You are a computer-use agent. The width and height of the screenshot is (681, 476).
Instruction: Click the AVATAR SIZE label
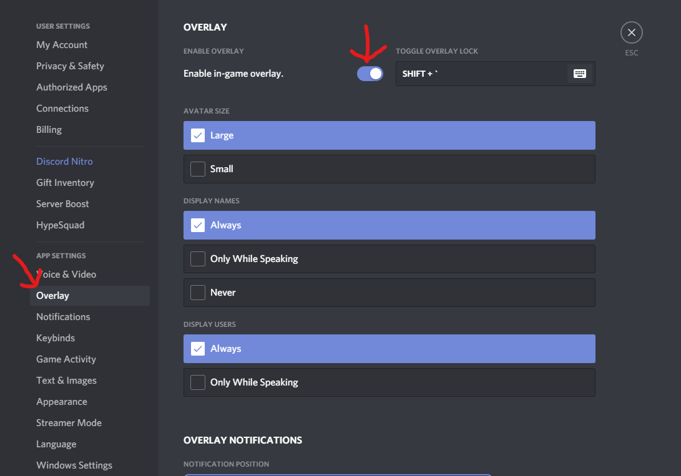click(207, 111)
